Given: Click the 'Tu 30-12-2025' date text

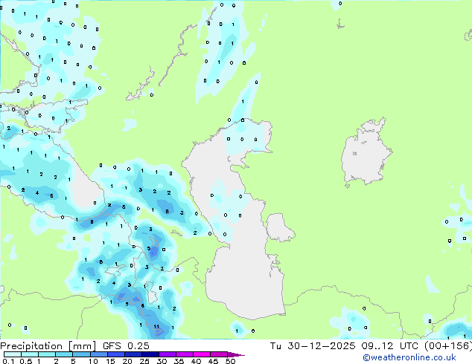Looking at the screenshot, I should click(313, 346).
